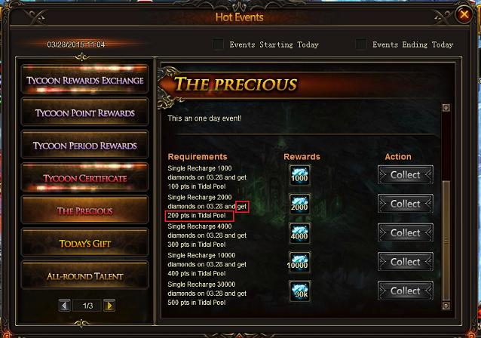Click the 2000 diamonds reward icon
Viewport: 481px width, 338px height.
(300, 204)
